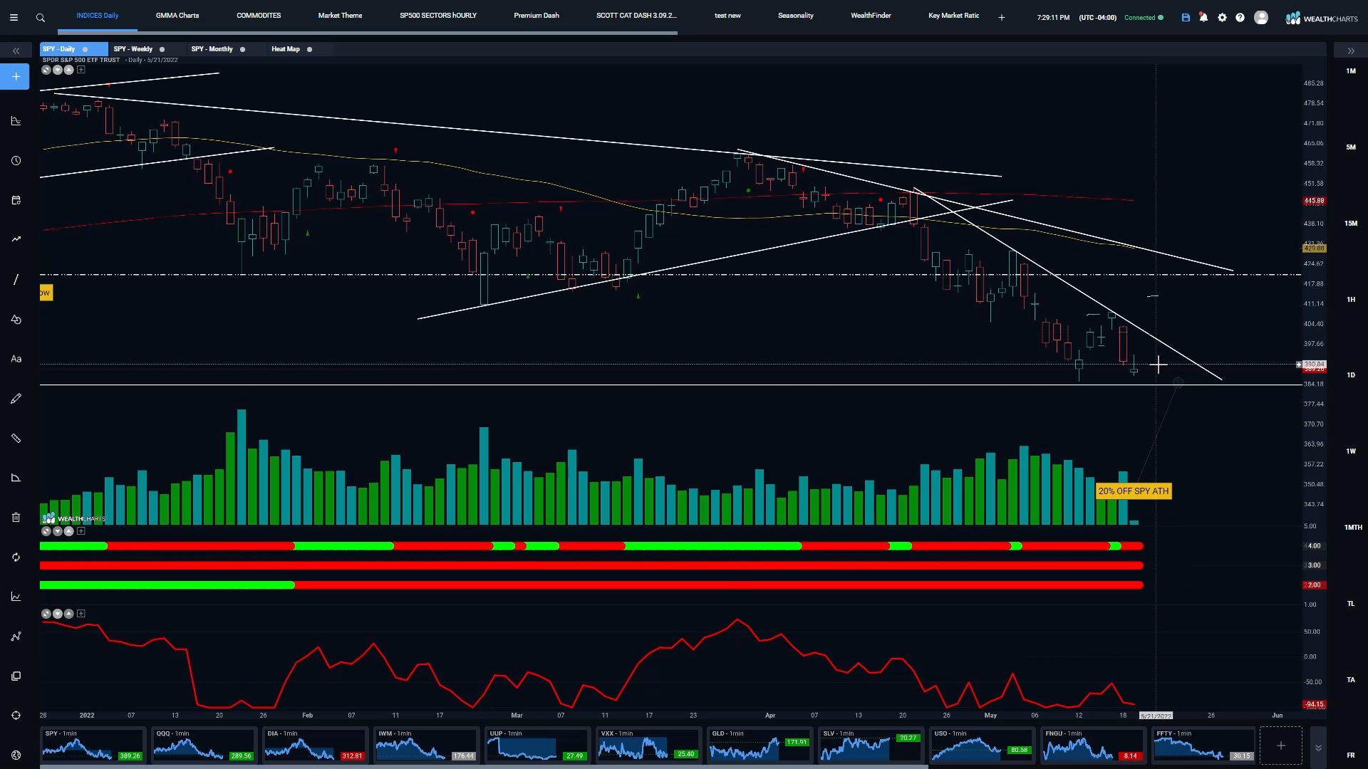The width and height of the screenshot is (1368, 769).
Task: Open the hamburger main menu
Action: [14, 17]
